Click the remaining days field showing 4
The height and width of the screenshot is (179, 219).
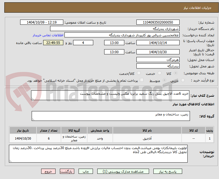point(83,43)
